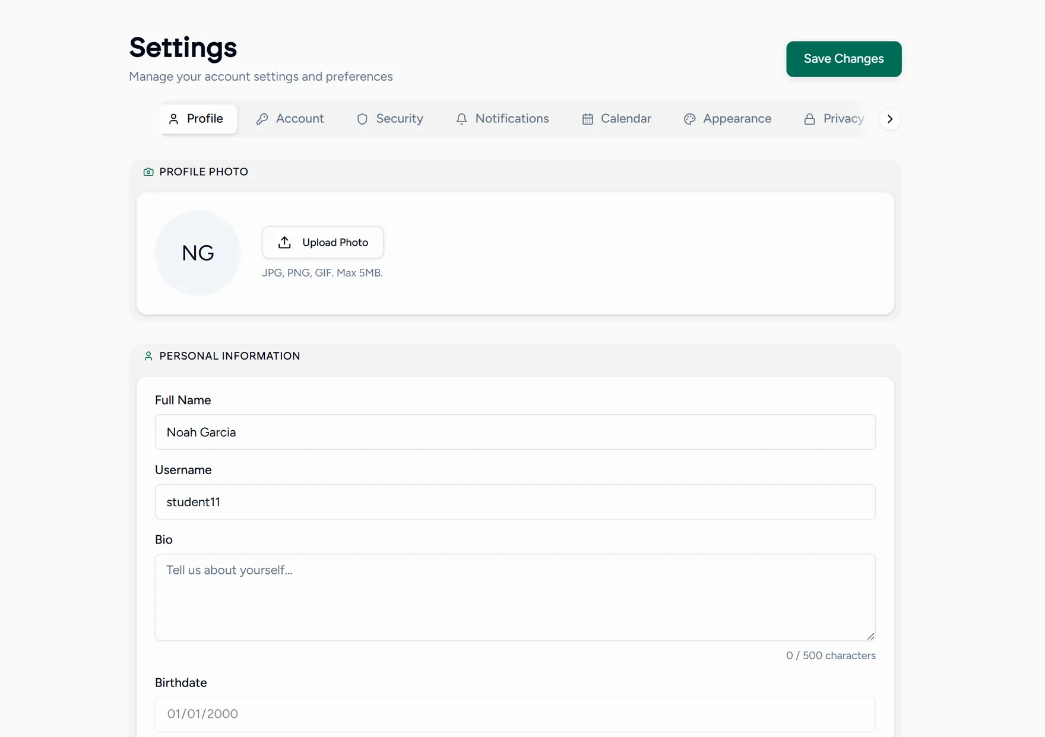1045x737 pixels.
Task: Click the Settings page heading
Action: [183, 47]
